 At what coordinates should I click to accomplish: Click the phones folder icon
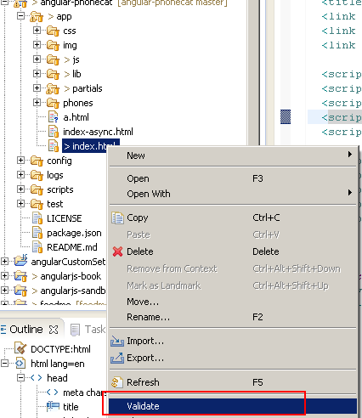(x=53, y=103)
